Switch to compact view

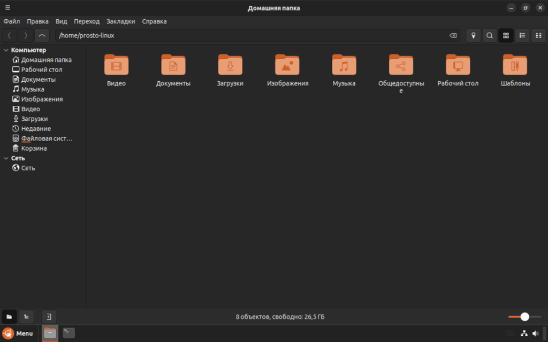click(x=538, y=35)
